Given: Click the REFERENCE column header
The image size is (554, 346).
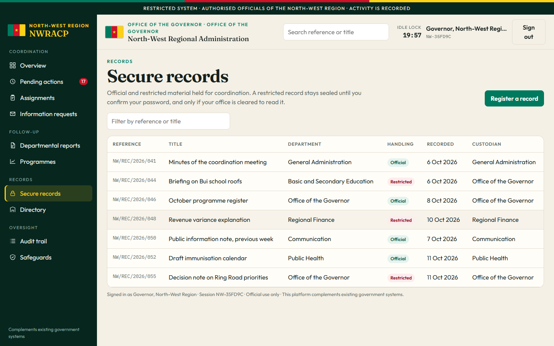Looking at the screenshot, I should pyautogui.click(x=127, y=144).
